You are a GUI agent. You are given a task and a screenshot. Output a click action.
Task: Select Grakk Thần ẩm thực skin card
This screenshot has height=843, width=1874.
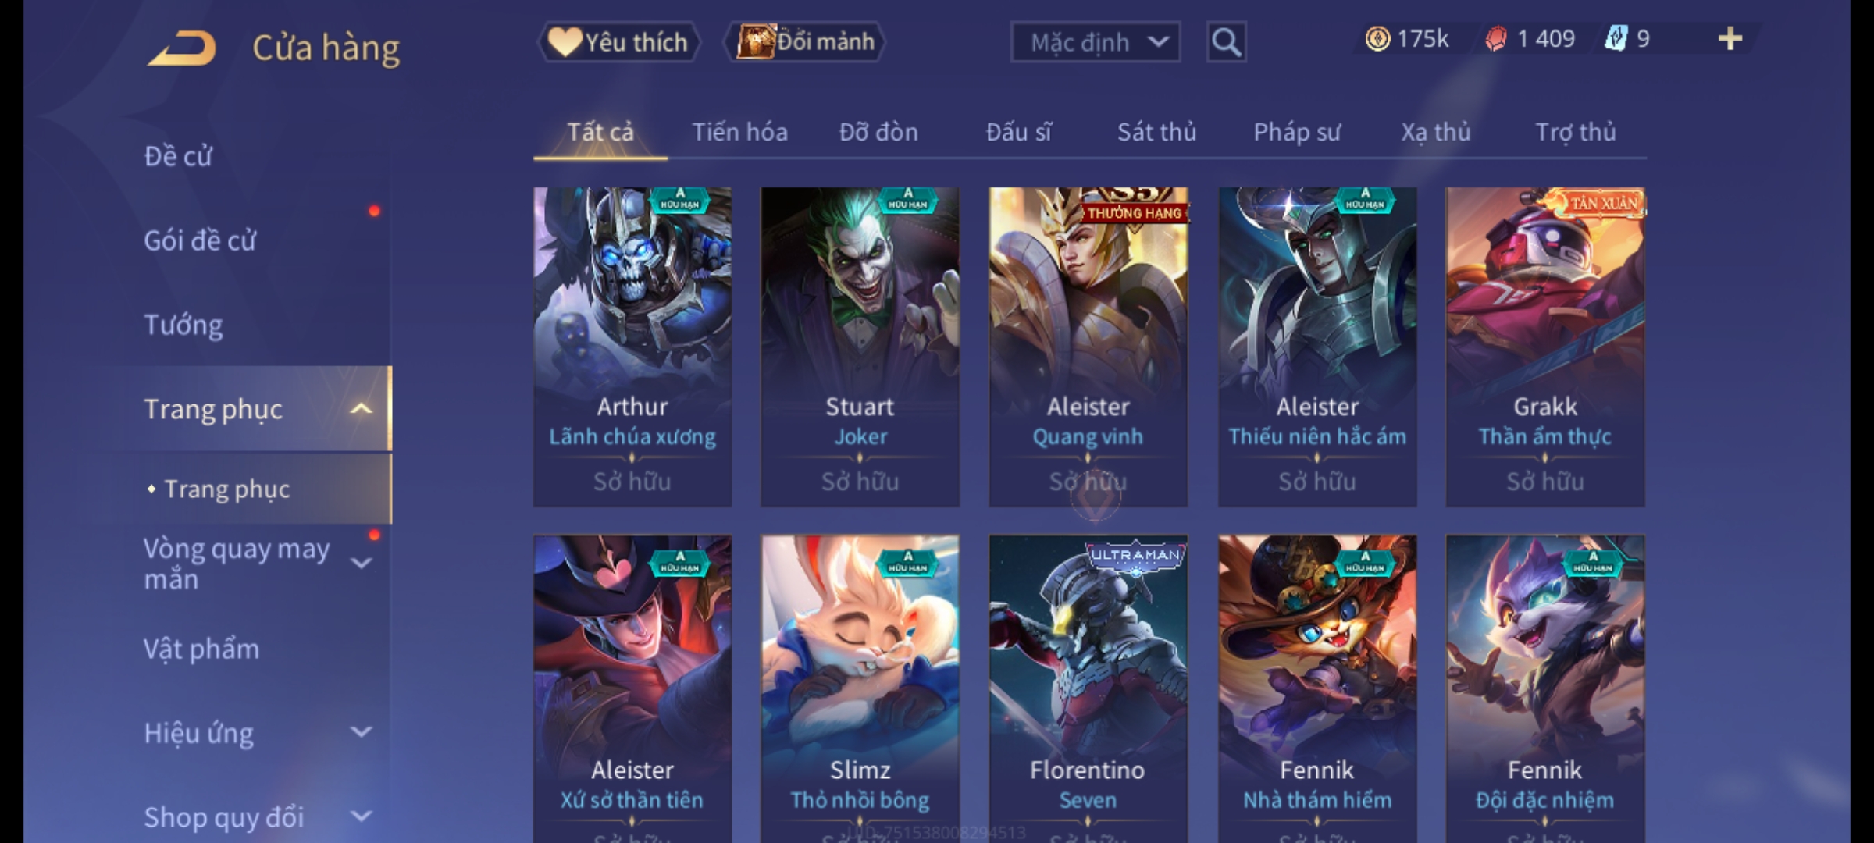point(1544,347)
